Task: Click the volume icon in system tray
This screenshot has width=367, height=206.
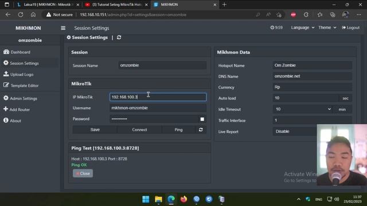Action: [337, 199]
